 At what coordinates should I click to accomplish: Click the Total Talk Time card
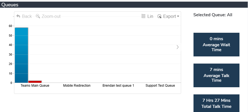coord(216,103)
